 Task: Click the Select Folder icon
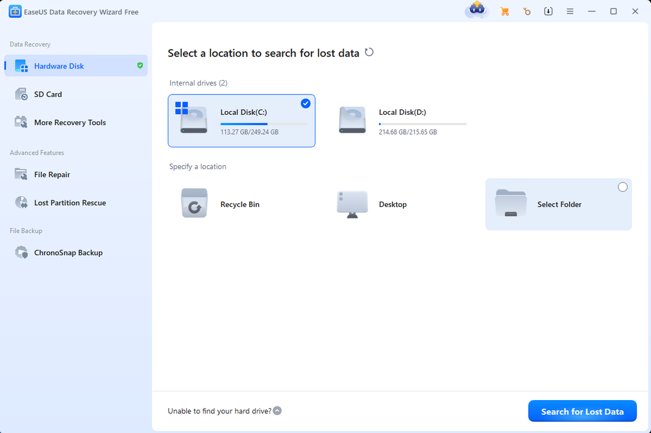pos(511,203)
